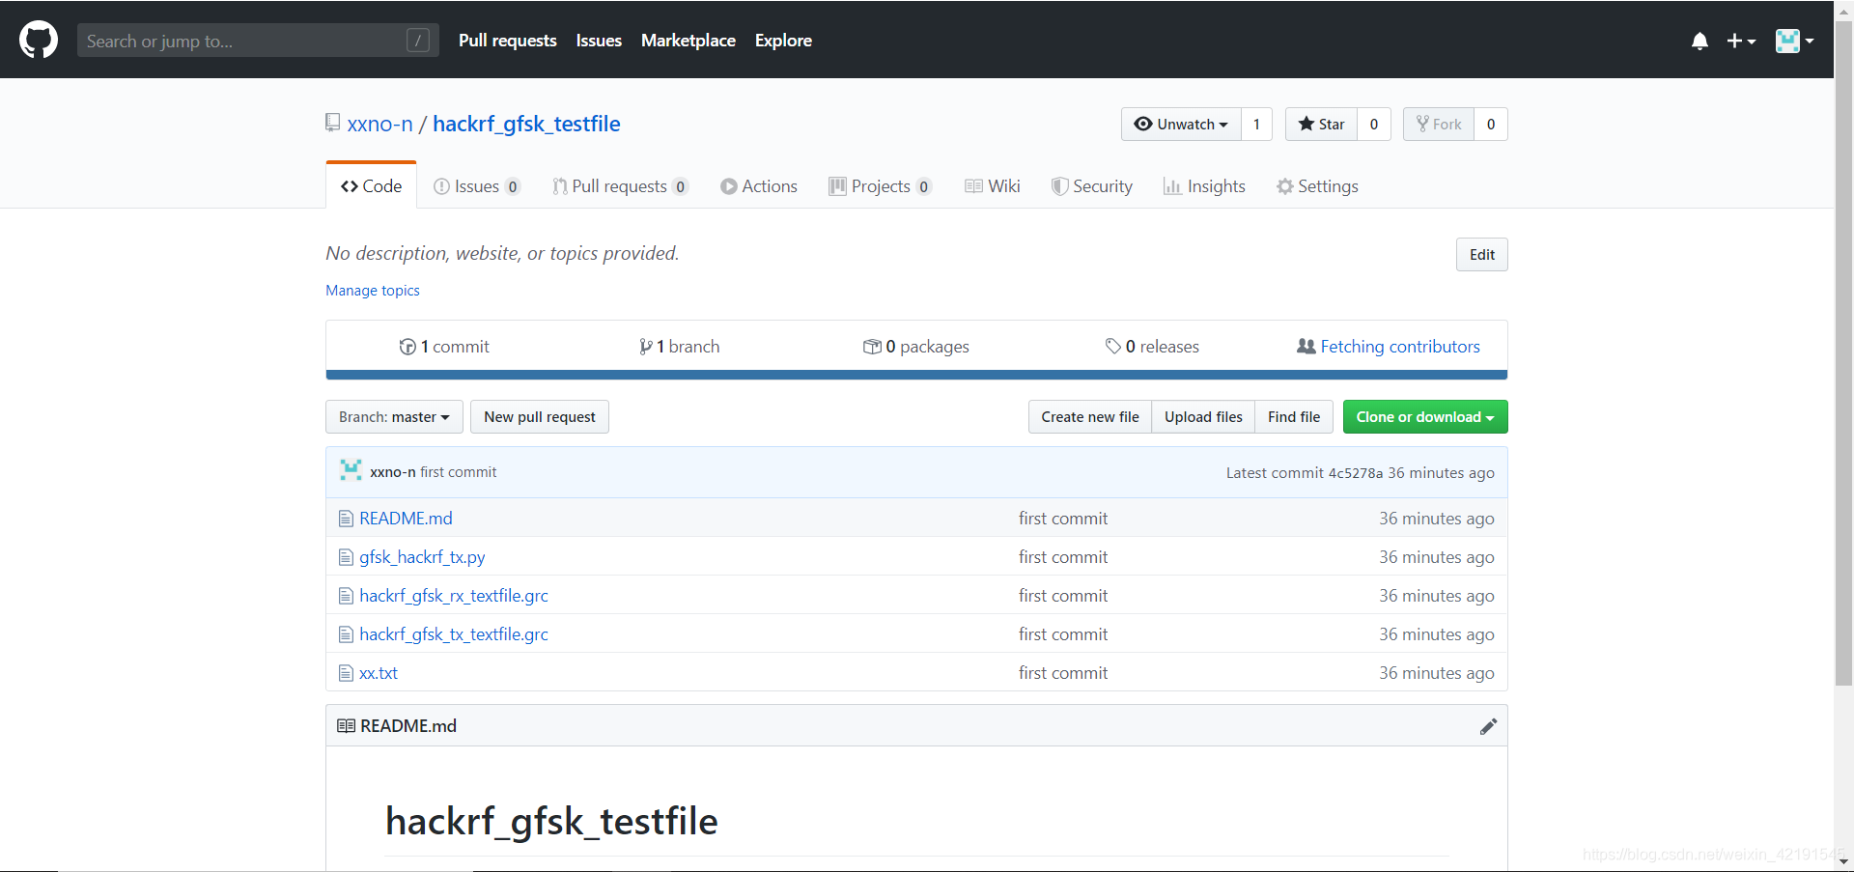This screenshot has height=872, width=1854.
Task: Open the xx.txt file
Action: 379,673
